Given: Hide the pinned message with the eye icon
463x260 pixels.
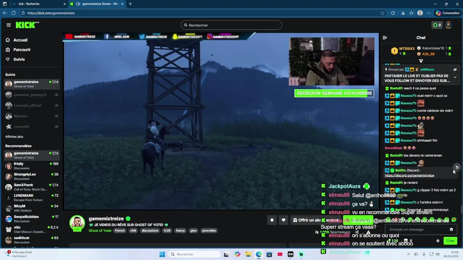Looking at the screenshot, I should (x=455, y=70).
